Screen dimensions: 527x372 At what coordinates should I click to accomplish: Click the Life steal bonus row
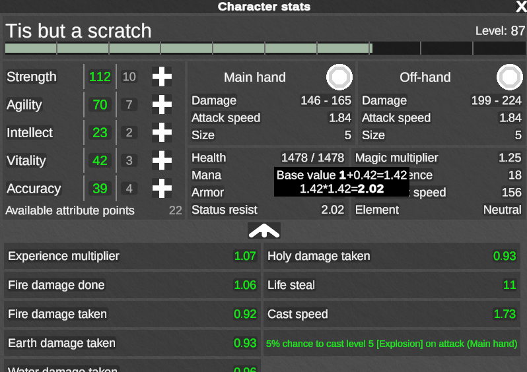click(x=392, y=285)
